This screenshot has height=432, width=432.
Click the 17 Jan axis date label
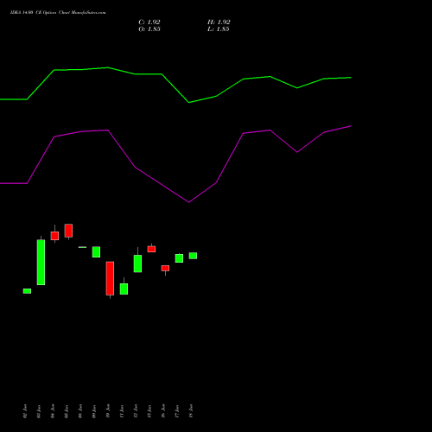177,411
